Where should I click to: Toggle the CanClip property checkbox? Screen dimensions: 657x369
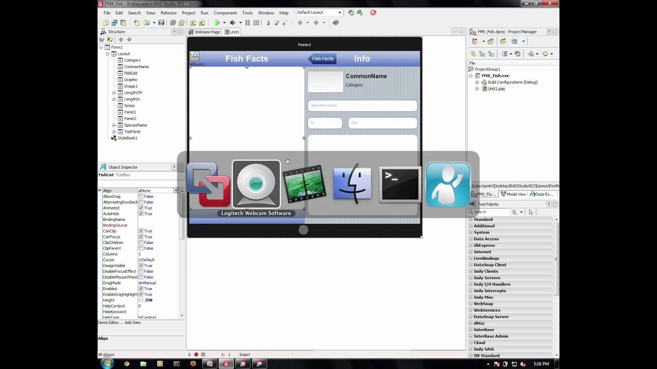[x=141, y=231]
